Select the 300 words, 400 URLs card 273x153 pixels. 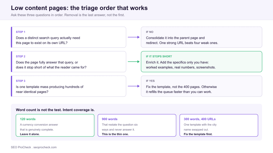(219, 125)
